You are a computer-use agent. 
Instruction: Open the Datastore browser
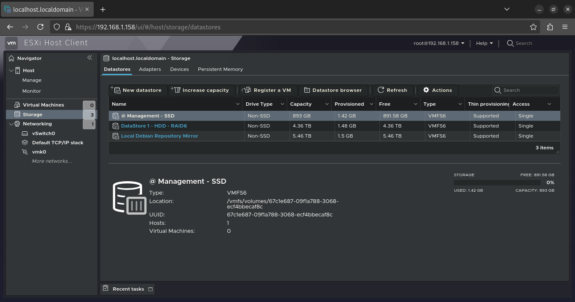[333, 90]
